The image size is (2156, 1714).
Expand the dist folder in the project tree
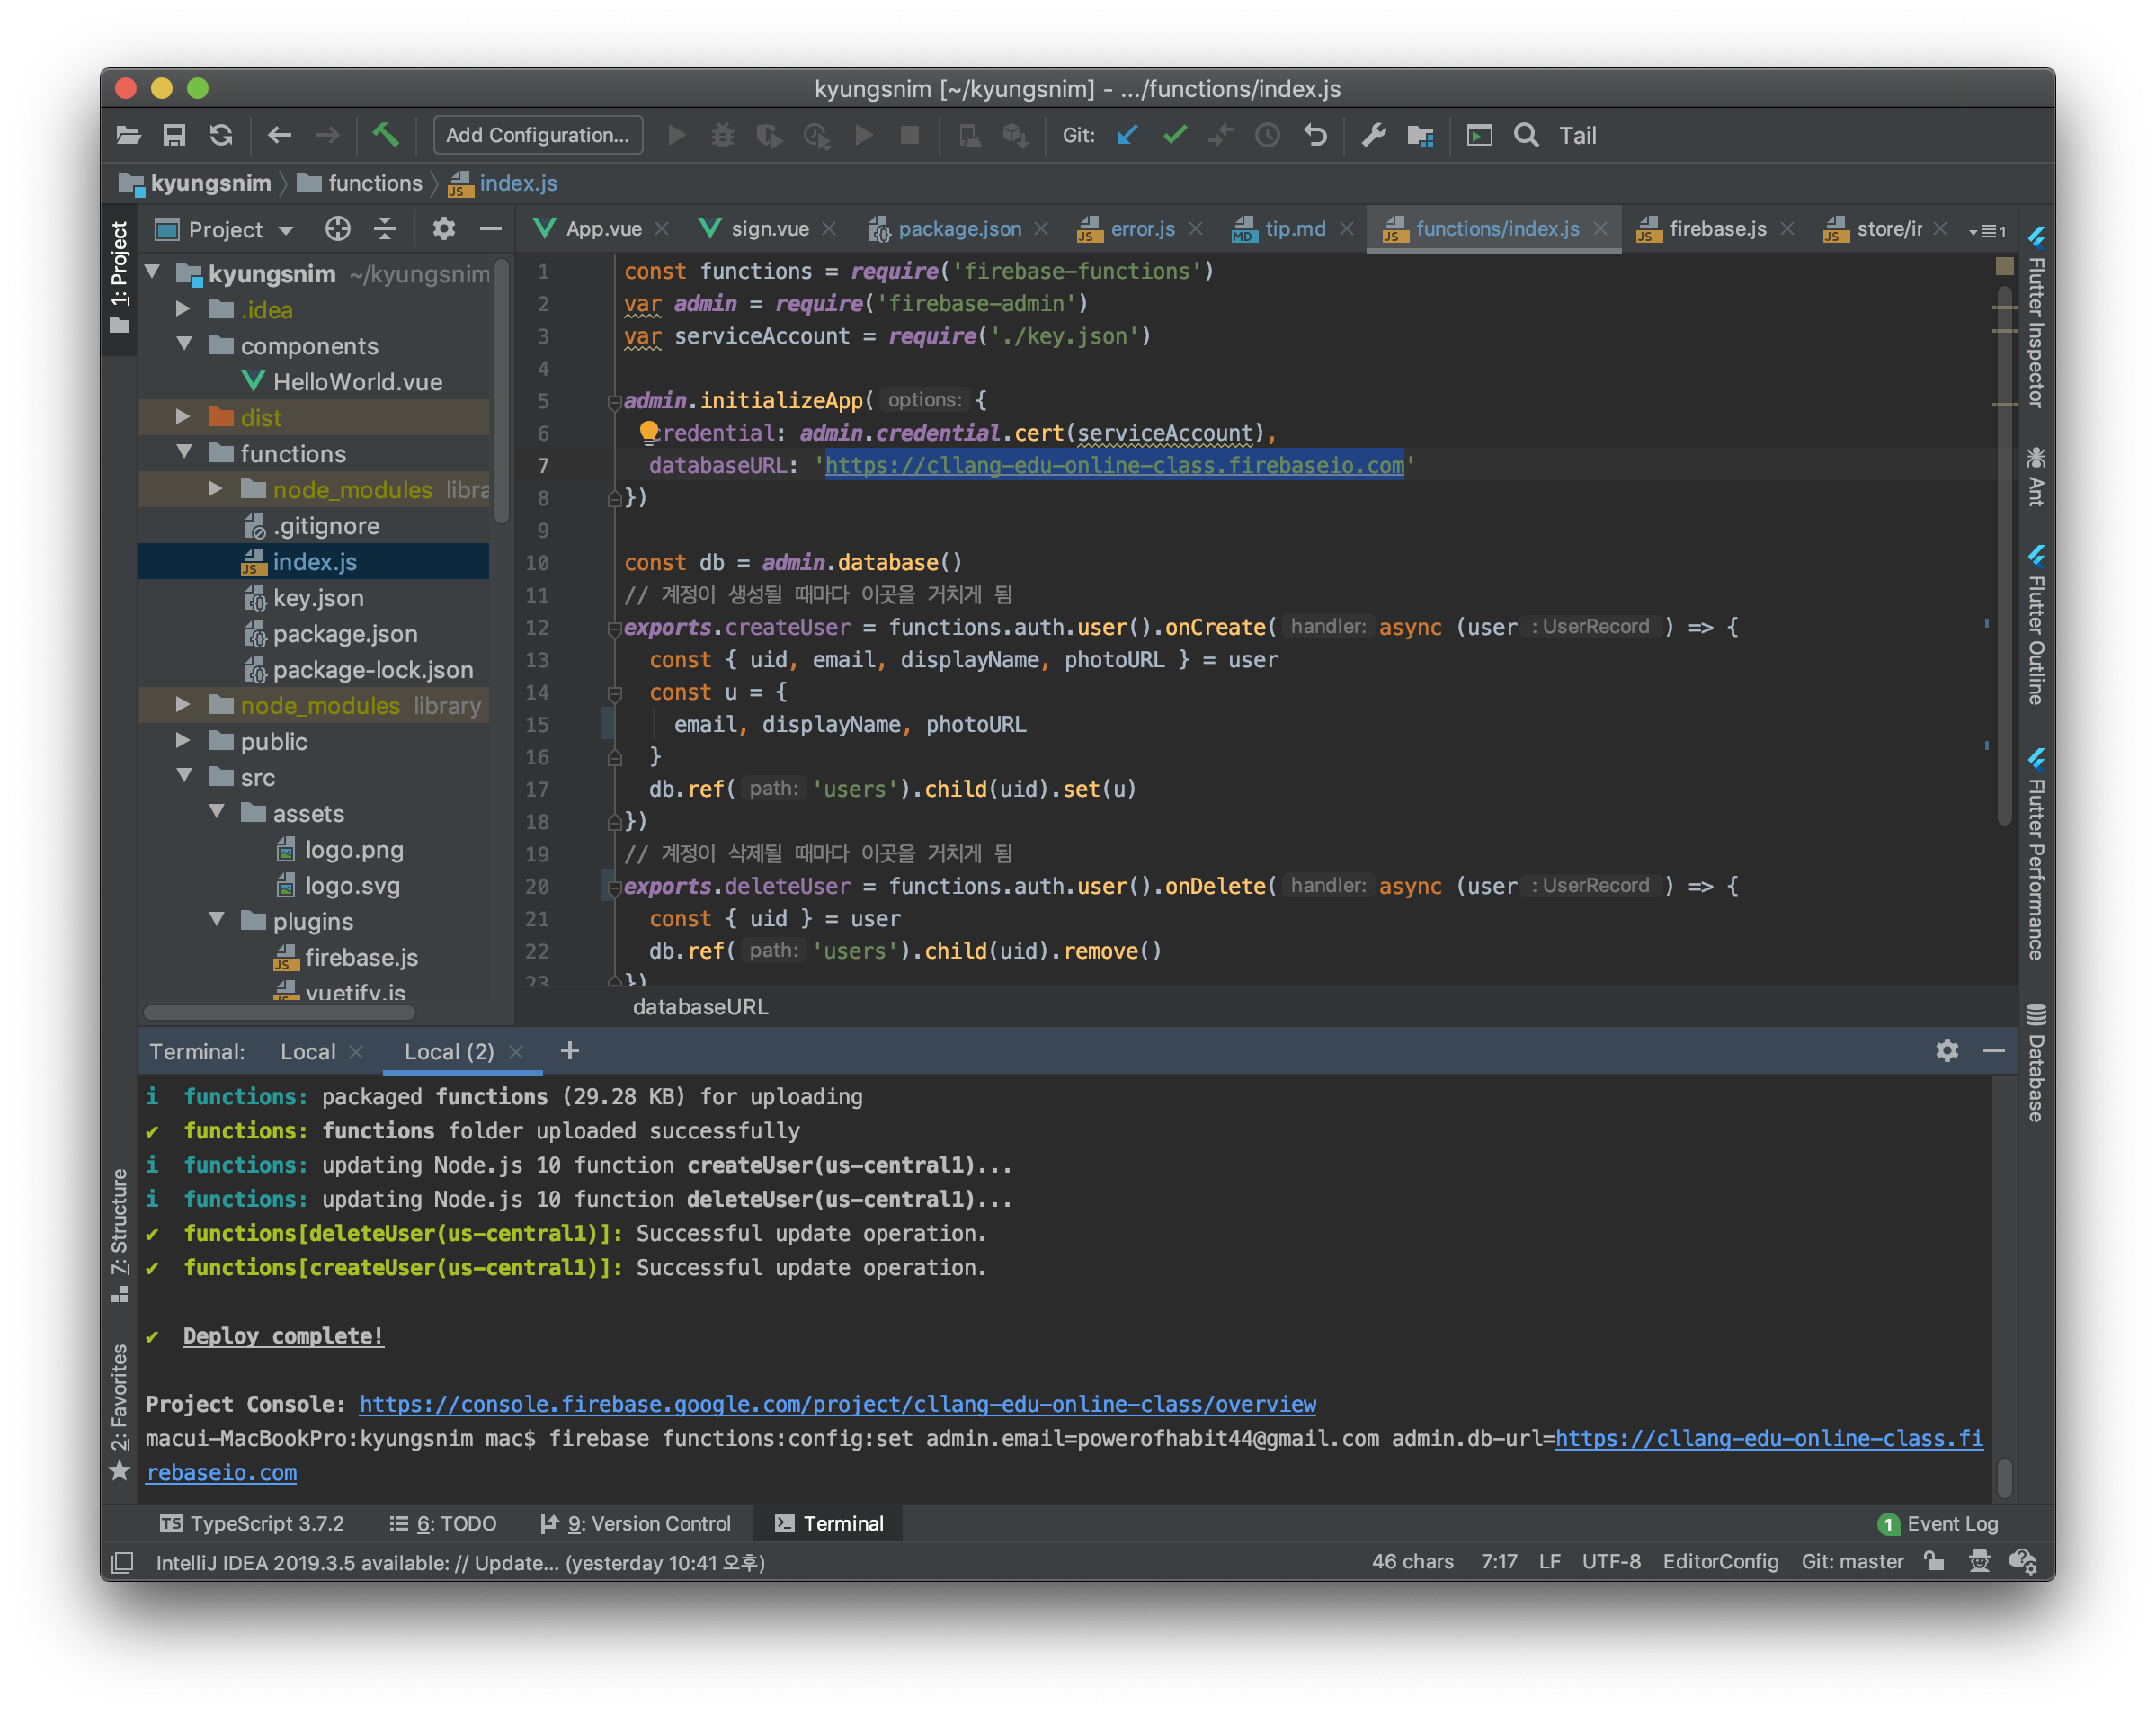183,417
